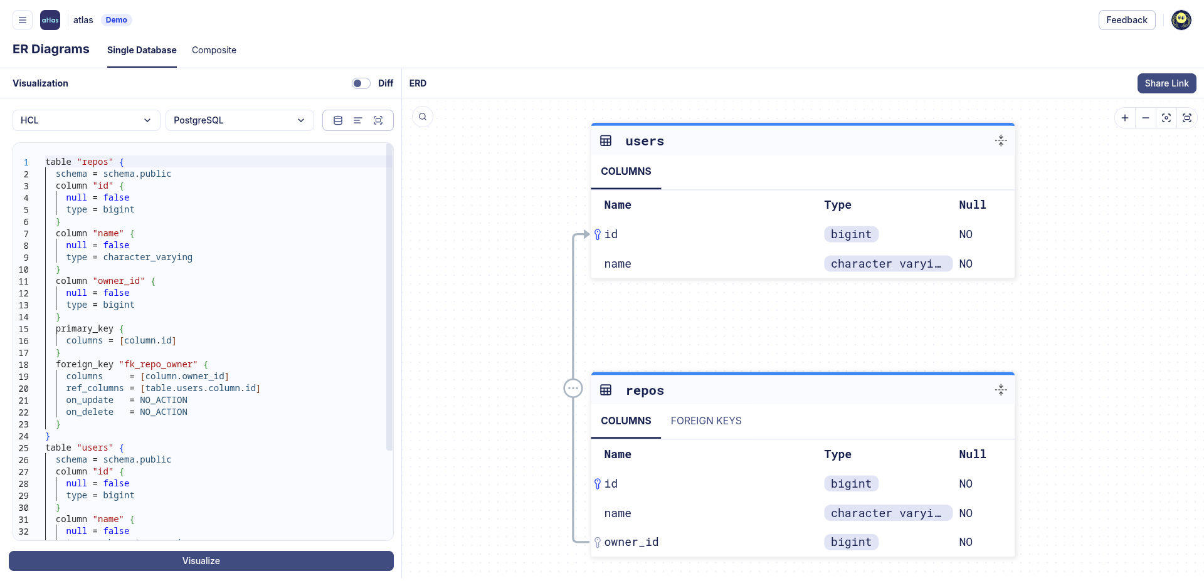
Task: Zoom in on the ERD canvas
Action: pyautogui.click(x=1125, y=118)
